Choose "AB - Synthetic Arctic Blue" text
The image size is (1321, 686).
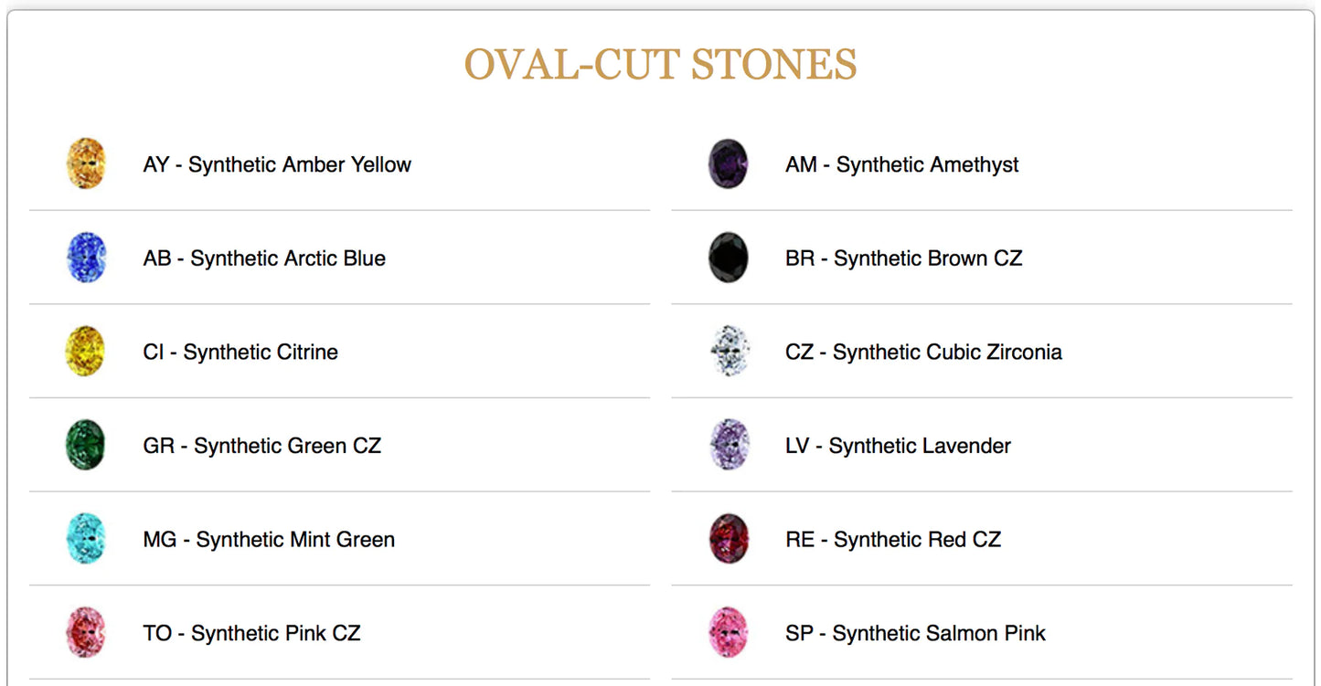[264, 259]
